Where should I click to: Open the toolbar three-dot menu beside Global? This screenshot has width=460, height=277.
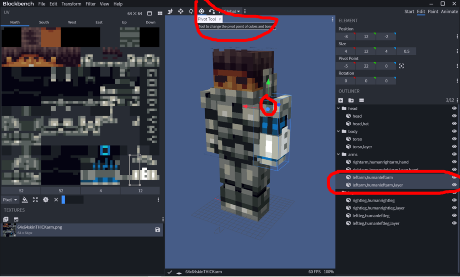click(245, 12)
